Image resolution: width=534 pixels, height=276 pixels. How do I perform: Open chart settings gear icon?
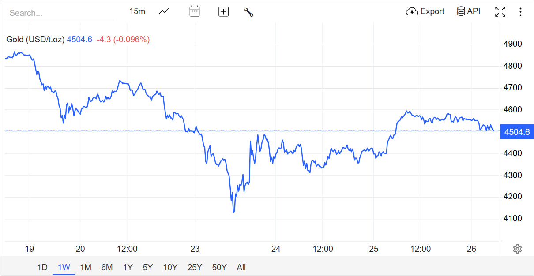517,249
